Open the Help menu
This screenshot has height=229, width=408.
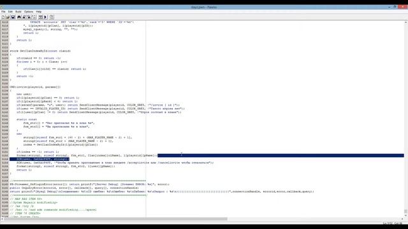(x=39, y=11)
